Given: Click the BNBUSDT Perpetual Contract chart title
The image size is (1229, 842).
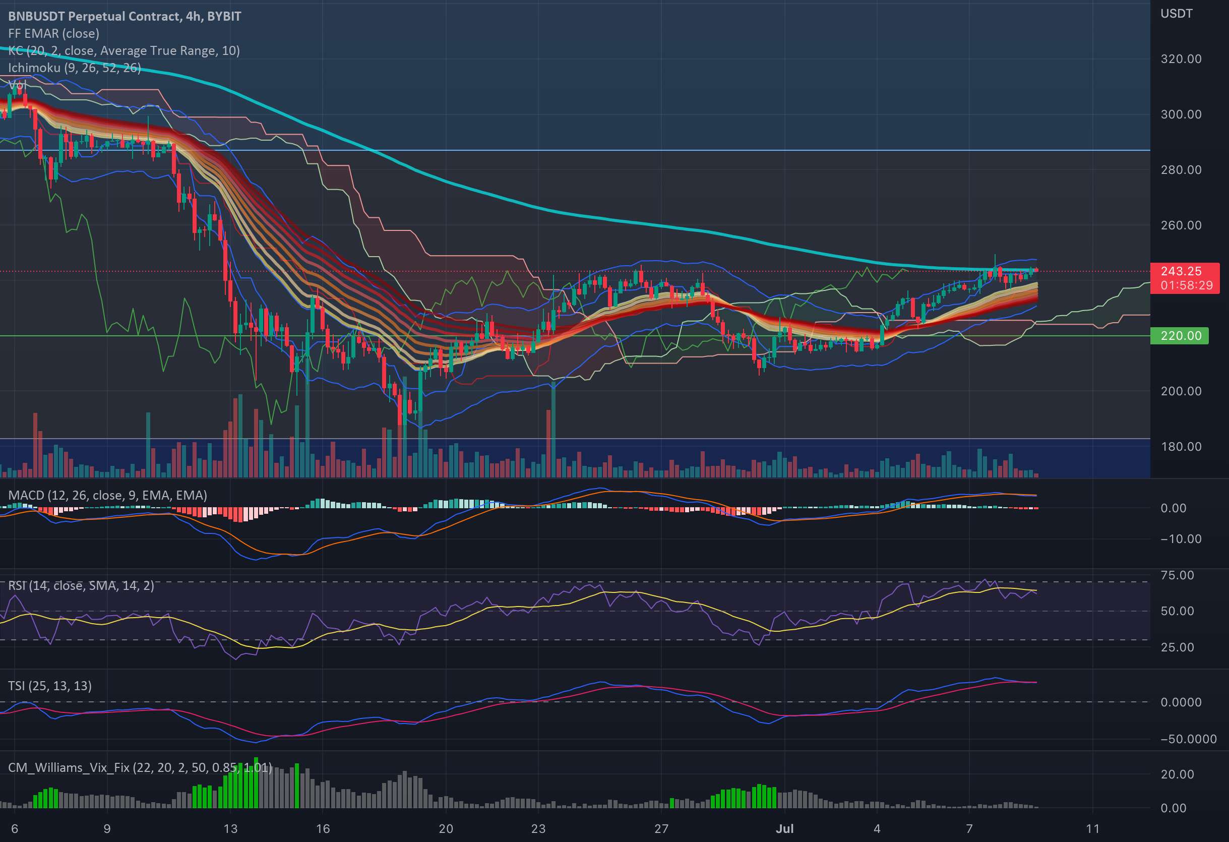Looking at the screenshot, I should 125,17.
